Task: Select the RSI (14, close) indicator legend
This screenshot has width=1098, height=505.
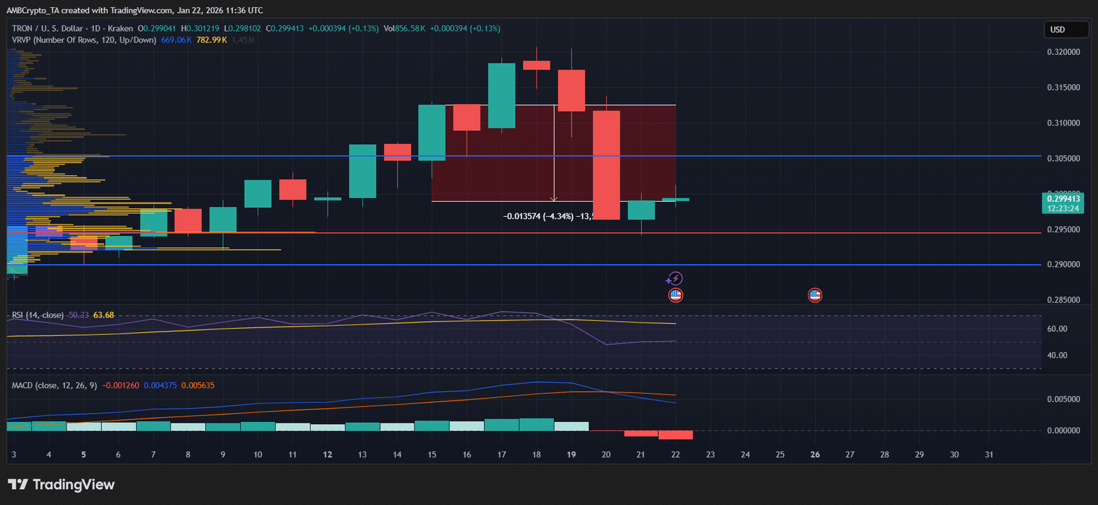Action: click(38, 316)
